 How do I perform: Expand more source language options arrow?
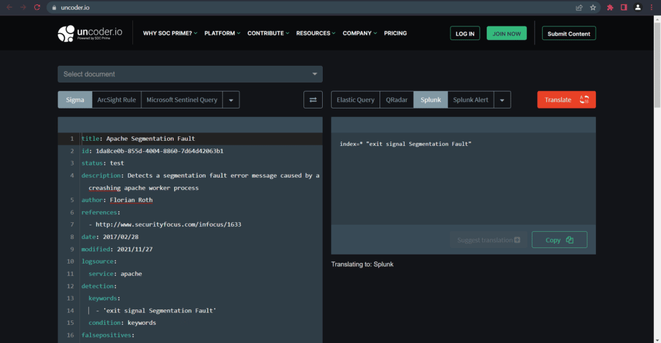click(x=231, y=99)
